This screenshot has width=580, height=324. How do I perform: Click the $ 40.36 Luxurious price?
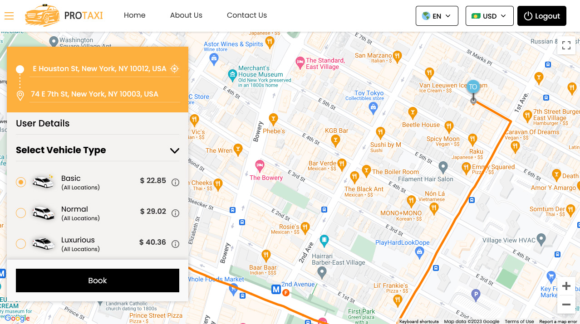tap(152, 242)
